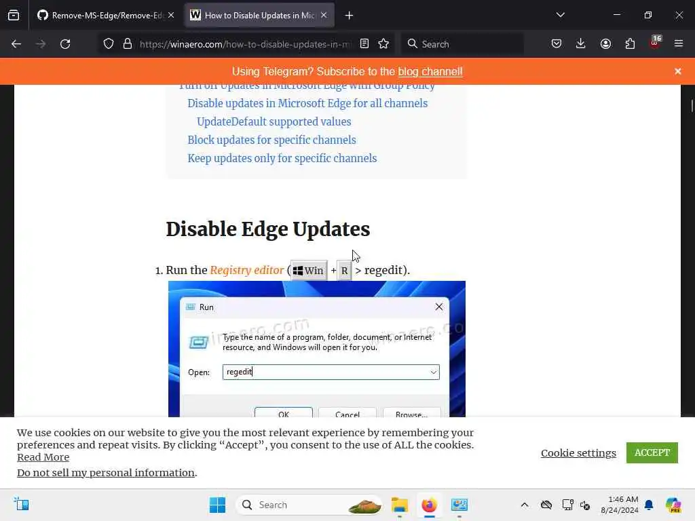Image resolution: width=695 pixels, height=521 pixels.
Task: Open the Windows Widgets taskbar icon
Action: tap(21, 505)
